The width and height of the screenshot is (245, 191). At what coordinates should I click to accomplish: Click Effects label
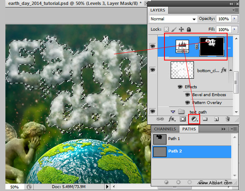191,87
